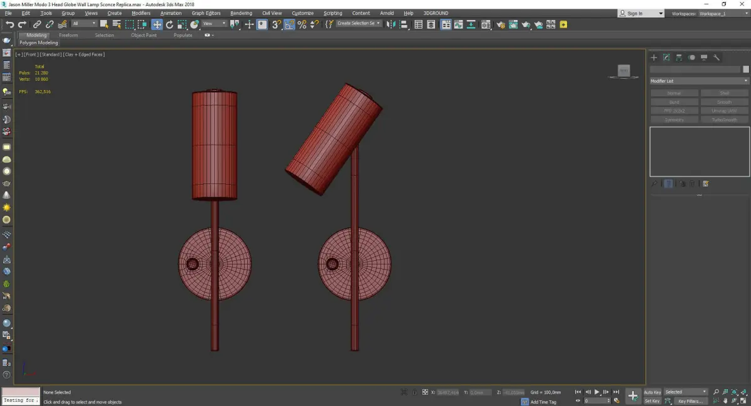Open Schematic View
Screen dimensions: 751x406
coord(471,24)
